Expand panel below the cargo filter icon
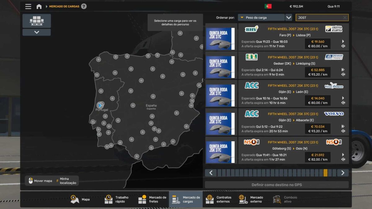Viewport: 372px width, 209px height. click(x=37, y=32)
